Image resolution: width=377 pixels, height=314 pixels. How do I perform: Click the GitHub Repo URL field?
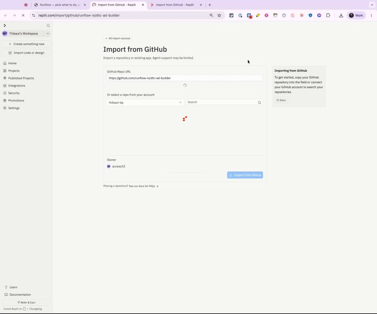185,78
